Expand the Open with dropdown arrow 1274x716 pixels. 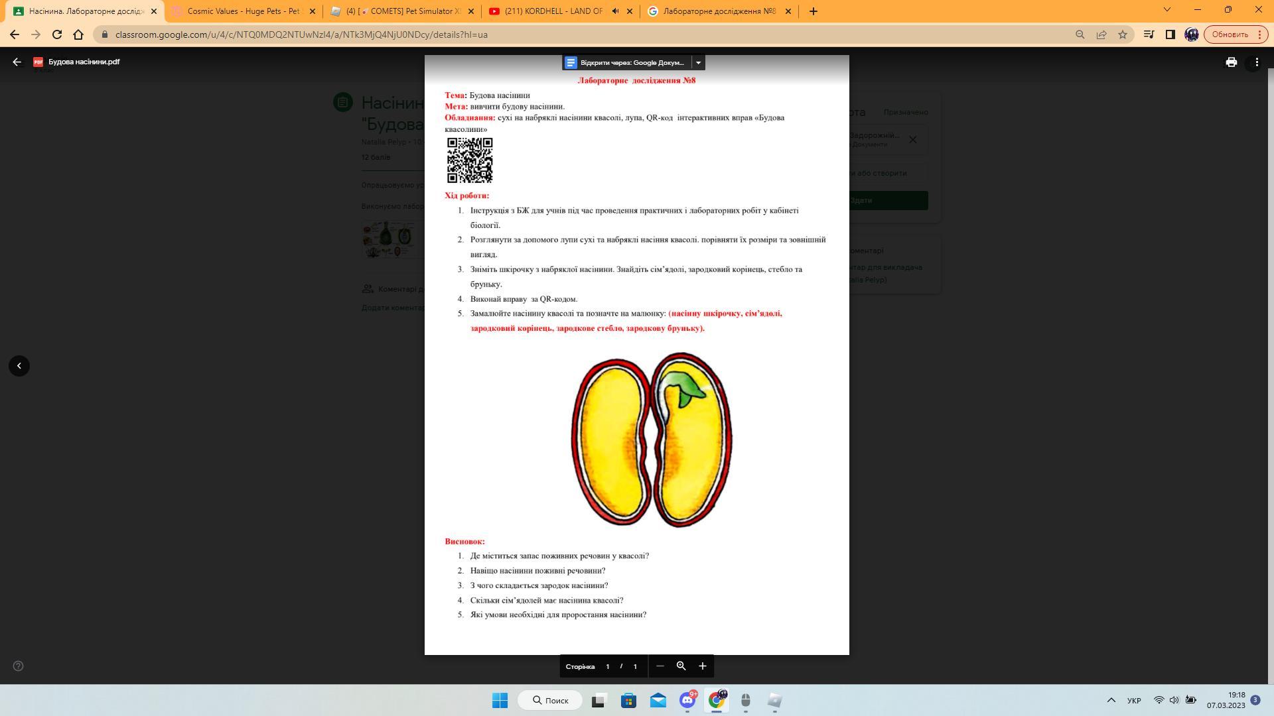698,62
